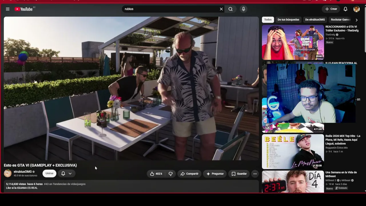
Task: Click the Doblado badge on MrBeast video
Action: (x=341, y=188)
